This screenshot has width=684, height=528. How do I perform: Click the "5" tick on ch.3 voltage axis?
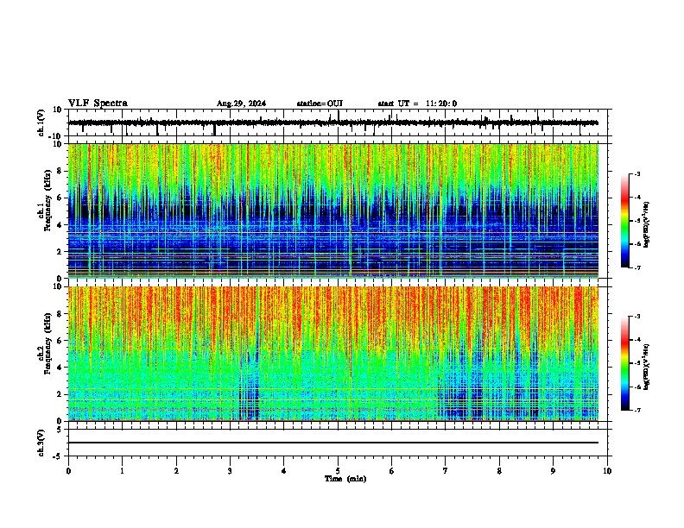pyautogui.click(x=60, y=430)
